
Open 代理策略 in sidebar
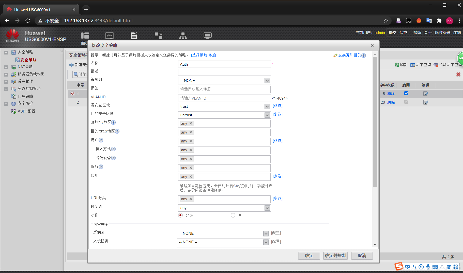coord(25,96)
